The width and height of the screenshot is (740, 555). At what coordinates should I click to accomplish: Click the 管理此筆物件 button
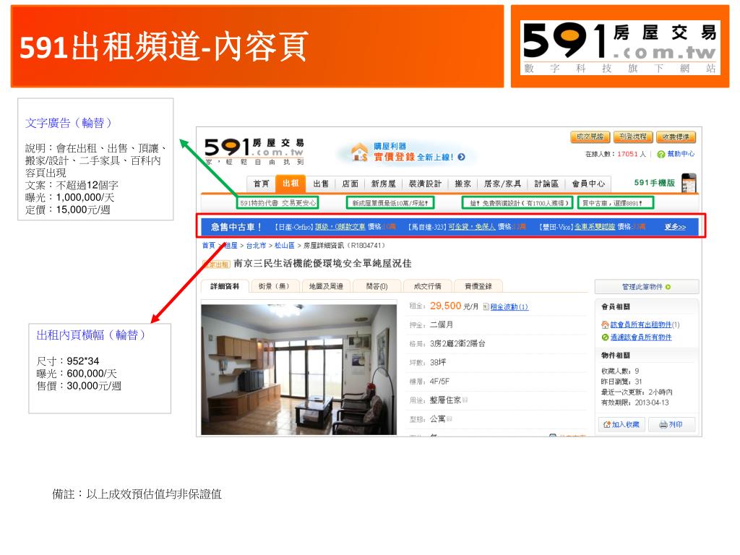(647, 287)
